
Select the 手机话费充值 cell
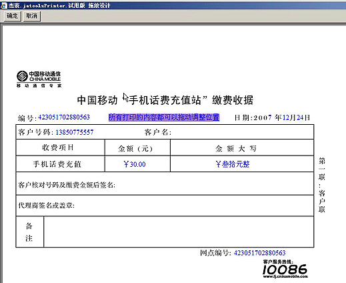pos(57,164)
